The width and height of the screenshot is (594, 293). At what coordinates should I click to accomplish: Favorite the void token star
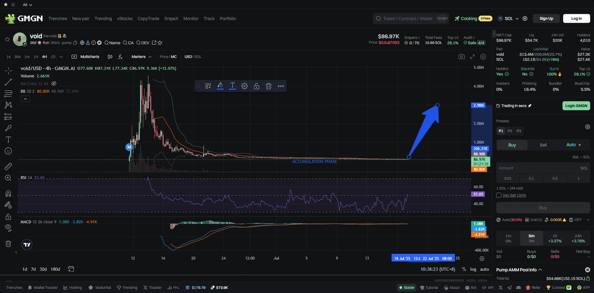tap(7, 39)
